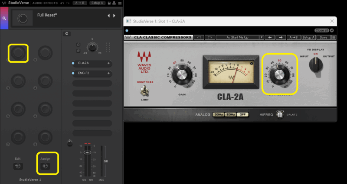Open the StudioVerse preset search
The width and height of the screenshot is (347, 184).
pos(4,18)
